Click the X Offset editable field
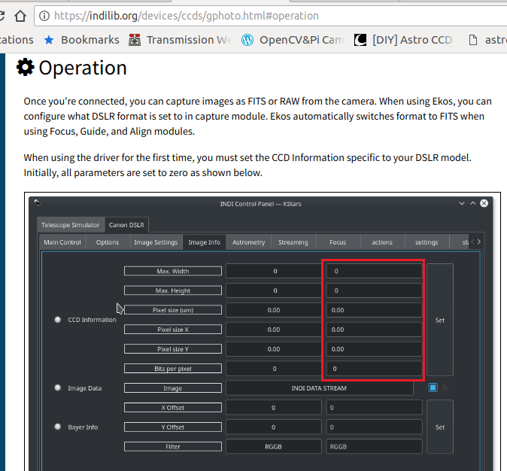Screen dimensions: 507x471 (374, 408)
